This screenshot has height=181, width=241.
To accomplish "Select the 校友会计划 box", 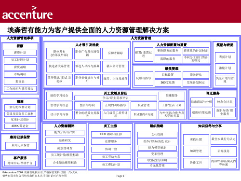I will point(225,102).
